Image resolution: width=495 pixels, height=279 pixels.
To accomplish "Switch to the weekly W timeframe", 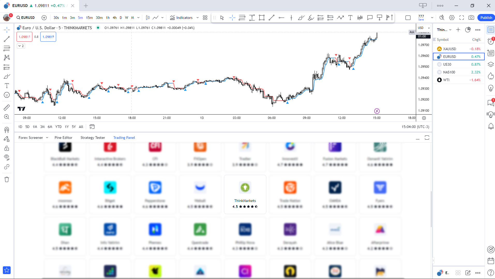I will pos(126,18).
